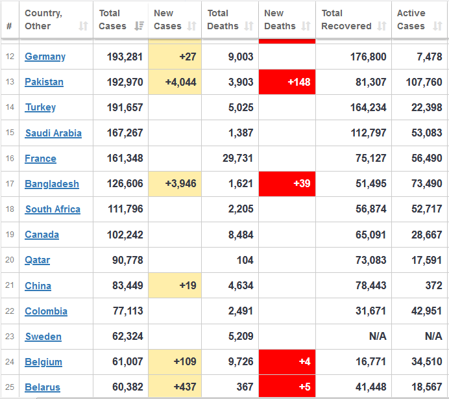Click Total Cases sort icon

coord(139,26)
